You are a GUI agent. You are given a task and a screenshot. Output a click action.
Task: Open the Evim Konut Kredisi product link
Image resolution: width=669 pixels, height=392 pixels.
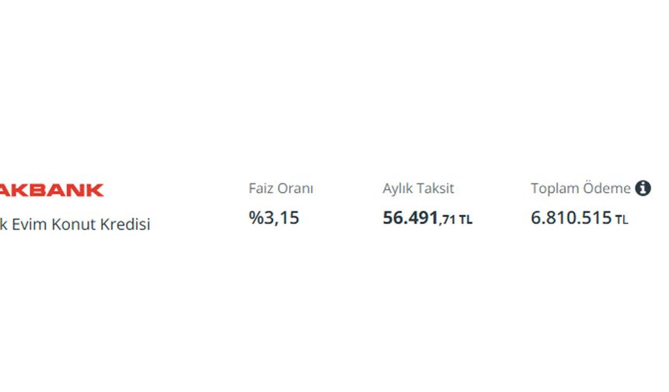click(75, 224)
